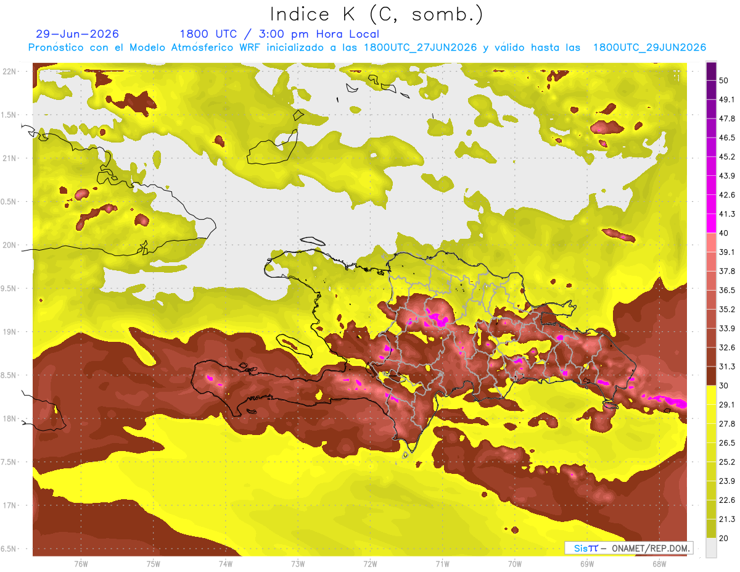Select the forecast date "29-Jun-2026"
The height and width of the screenshot is (572, 740).
(x=78, y=34)
